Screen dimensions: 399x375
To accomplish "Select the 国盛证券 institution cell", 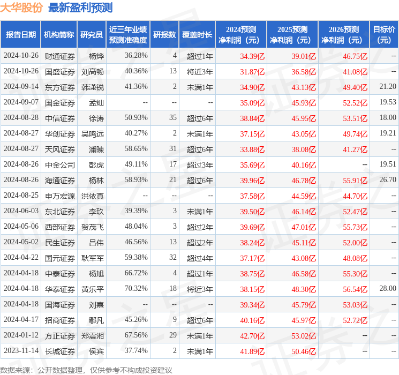I will point(60,72).
